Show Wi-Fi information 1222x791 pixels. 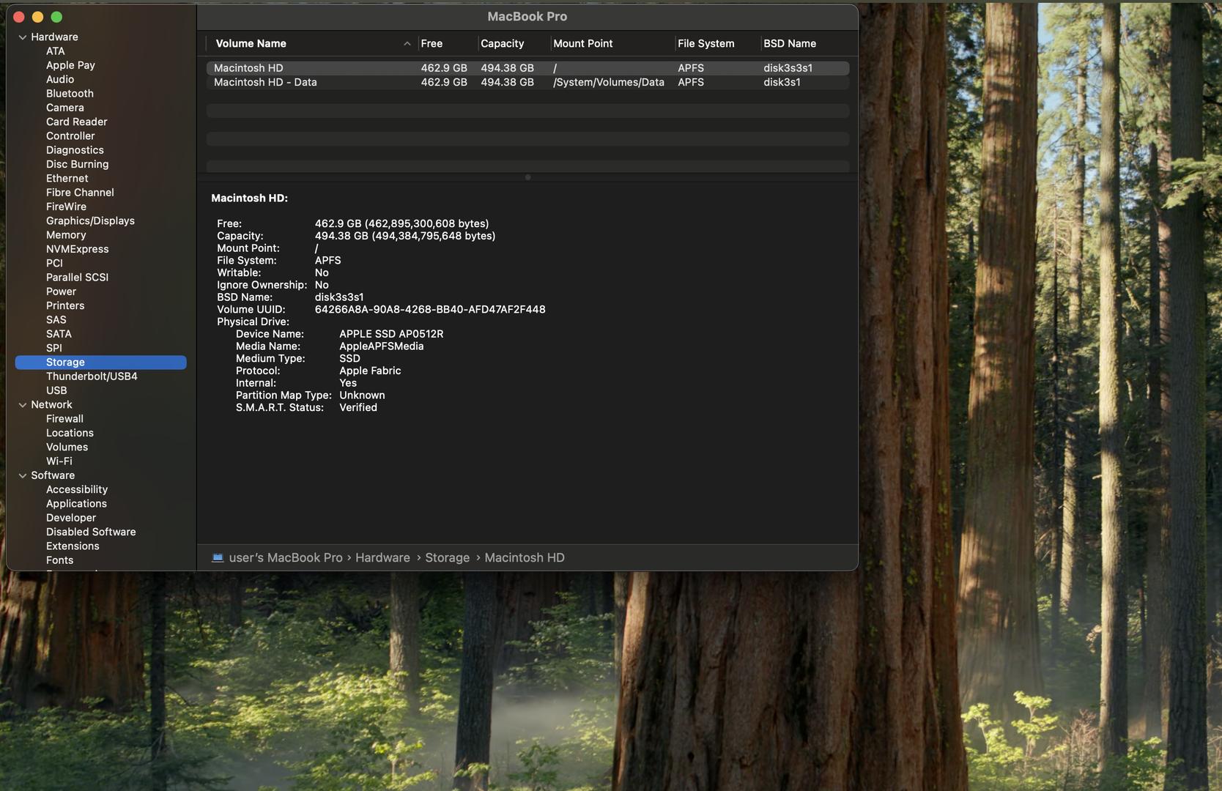(x=59, y=461)
